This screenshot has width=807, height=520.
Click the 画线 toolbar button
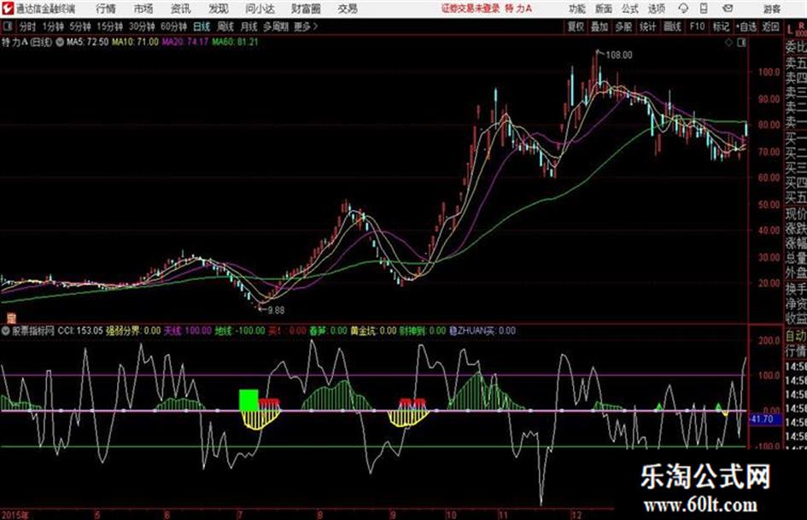(x=672, y=26)
